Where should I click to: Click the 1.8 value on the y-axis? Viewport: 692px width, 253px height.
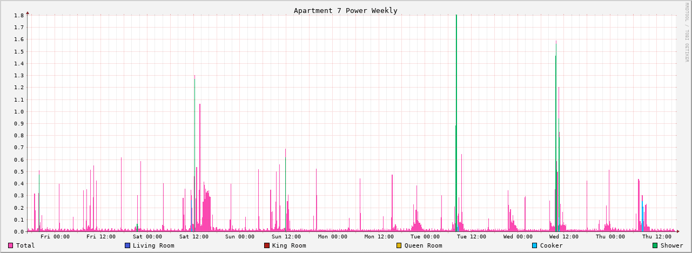tap(19, 15)
